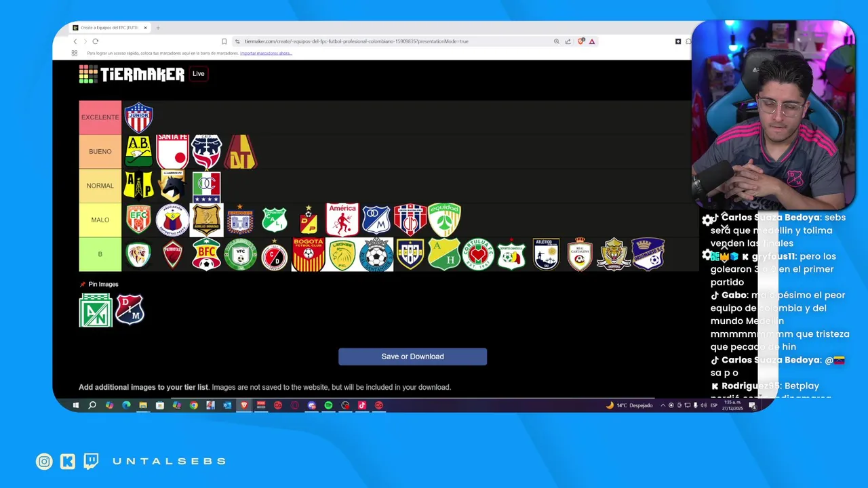Select the green VFC logo
This screenshot has height=488, width=868.
coord(240,254)
